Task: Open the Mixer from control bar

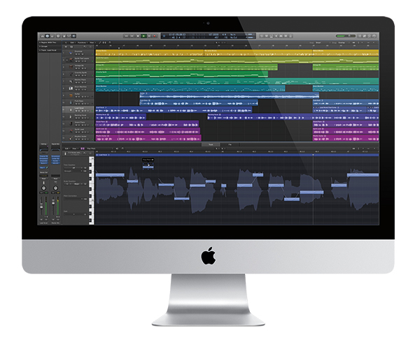Action: coord(69,36)
